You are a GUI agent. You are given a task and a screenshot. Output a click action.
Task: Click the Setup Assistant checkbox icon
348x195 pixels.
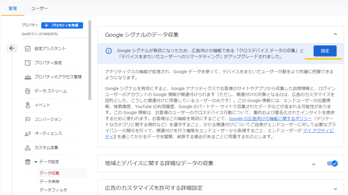28,49
